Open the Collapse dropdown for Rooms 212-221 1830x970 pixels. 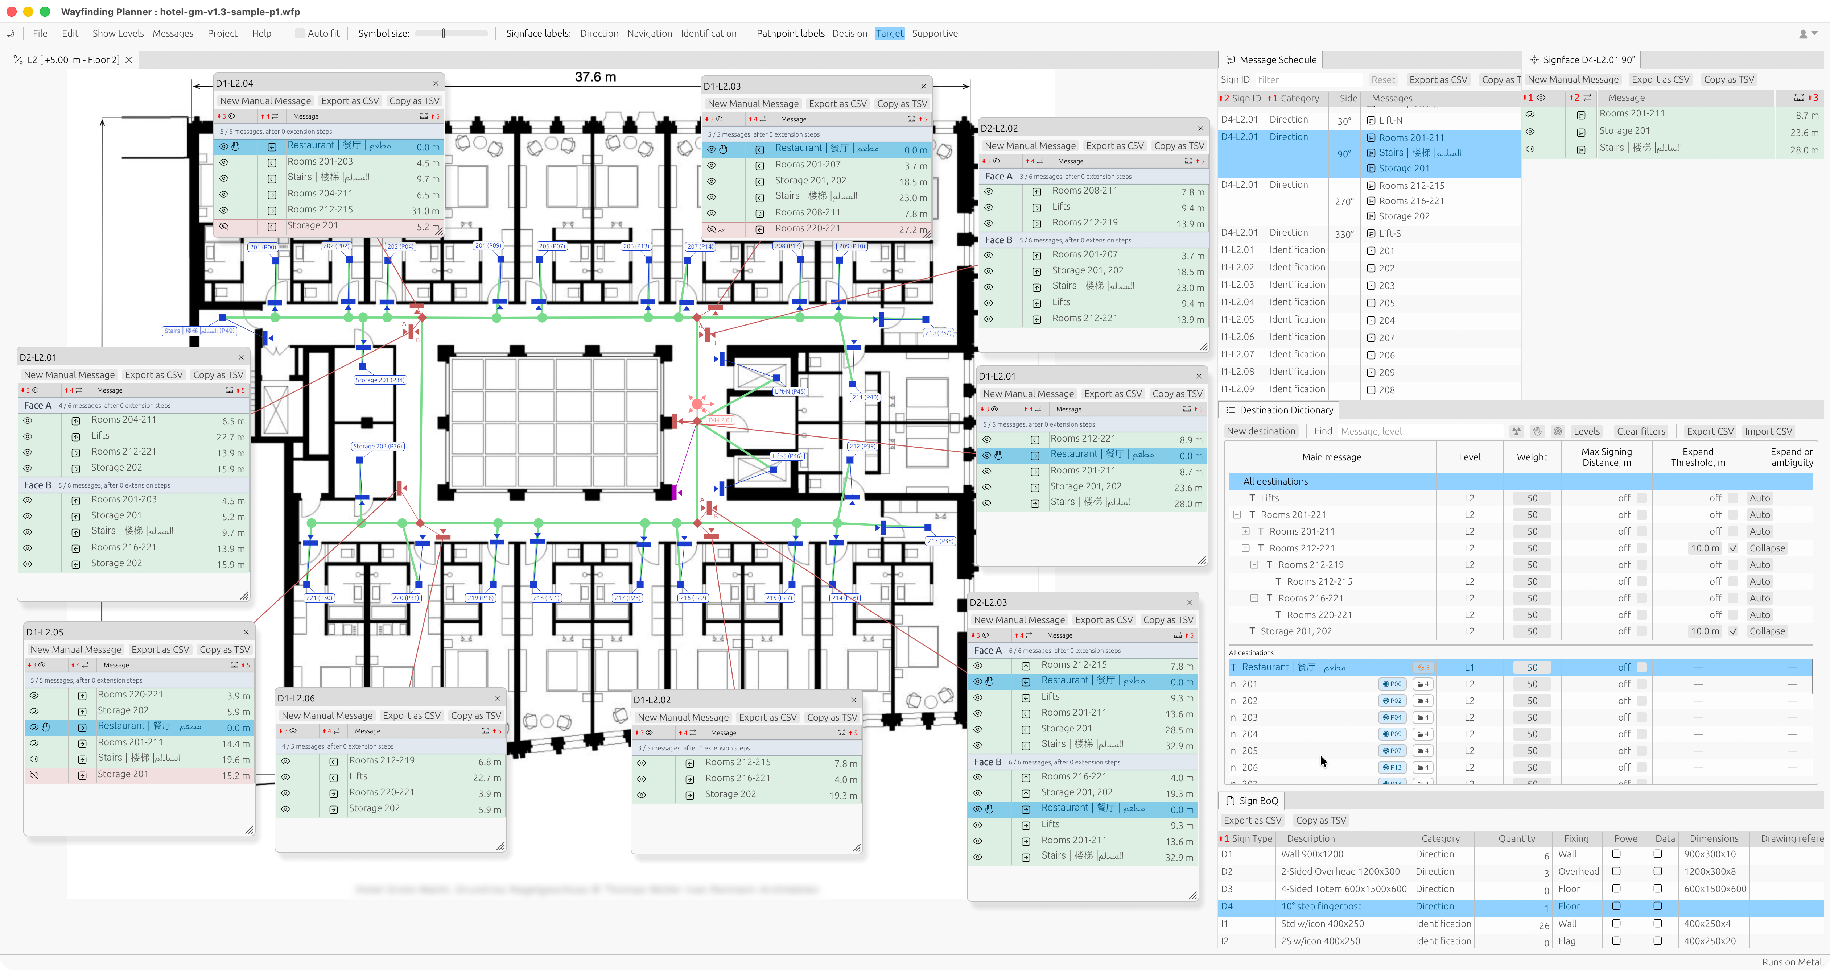click(x=1767, y=549)
